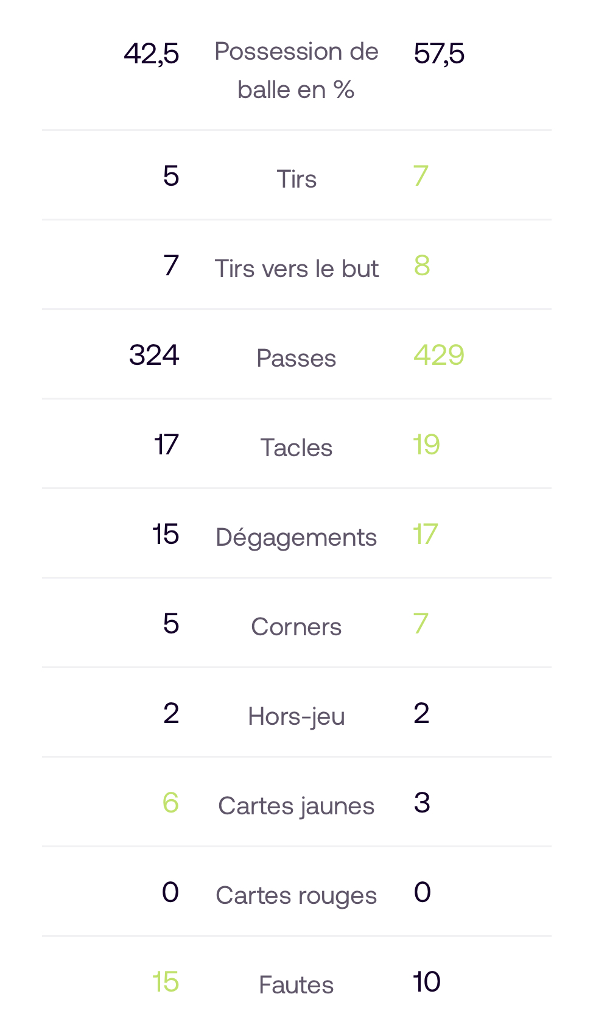Select the Fautes stat label
The image size is (593, 1019).
pyautogui.click(x=296, y=985)
